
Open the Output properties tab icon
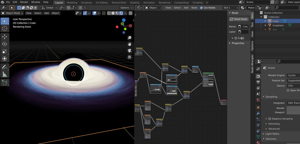click(258, 82)
